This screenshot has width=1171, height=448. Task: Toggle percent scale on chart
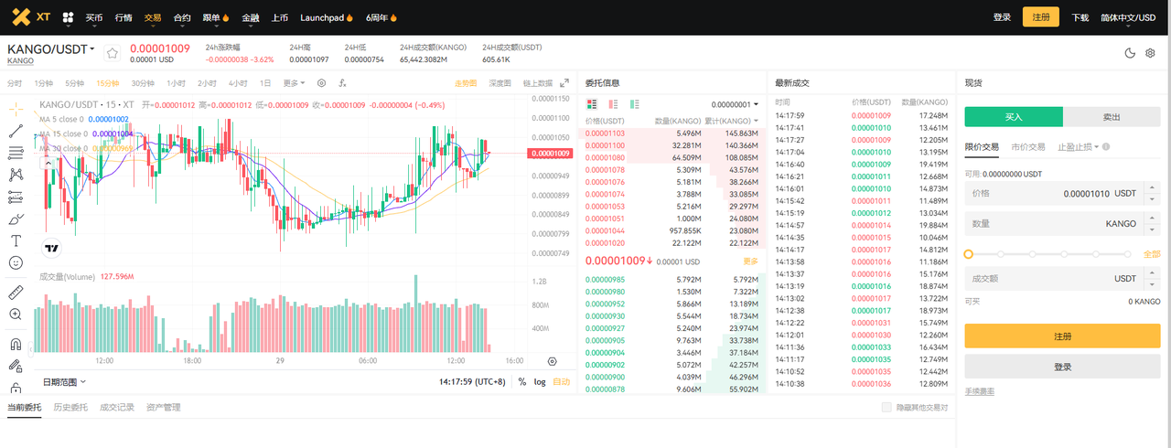point(522,381)
